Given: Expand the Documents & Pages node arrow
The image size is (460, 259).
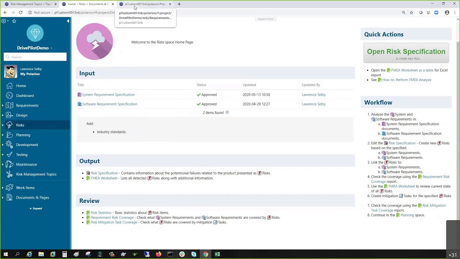Looking at the screenshot, I should [x=3, y=197].
